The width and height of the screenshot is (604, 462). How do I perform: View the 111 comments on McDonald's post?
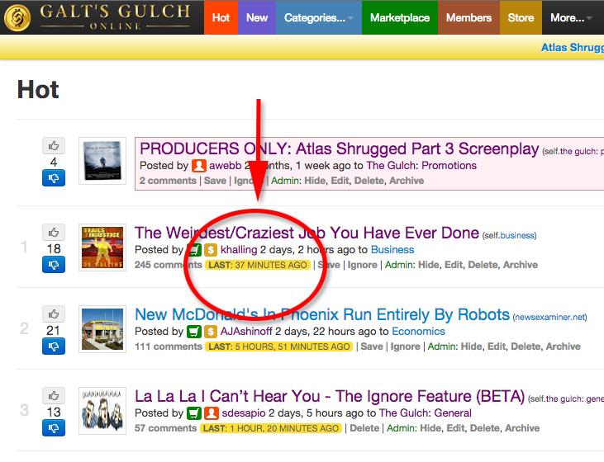(x=169, y=346)
